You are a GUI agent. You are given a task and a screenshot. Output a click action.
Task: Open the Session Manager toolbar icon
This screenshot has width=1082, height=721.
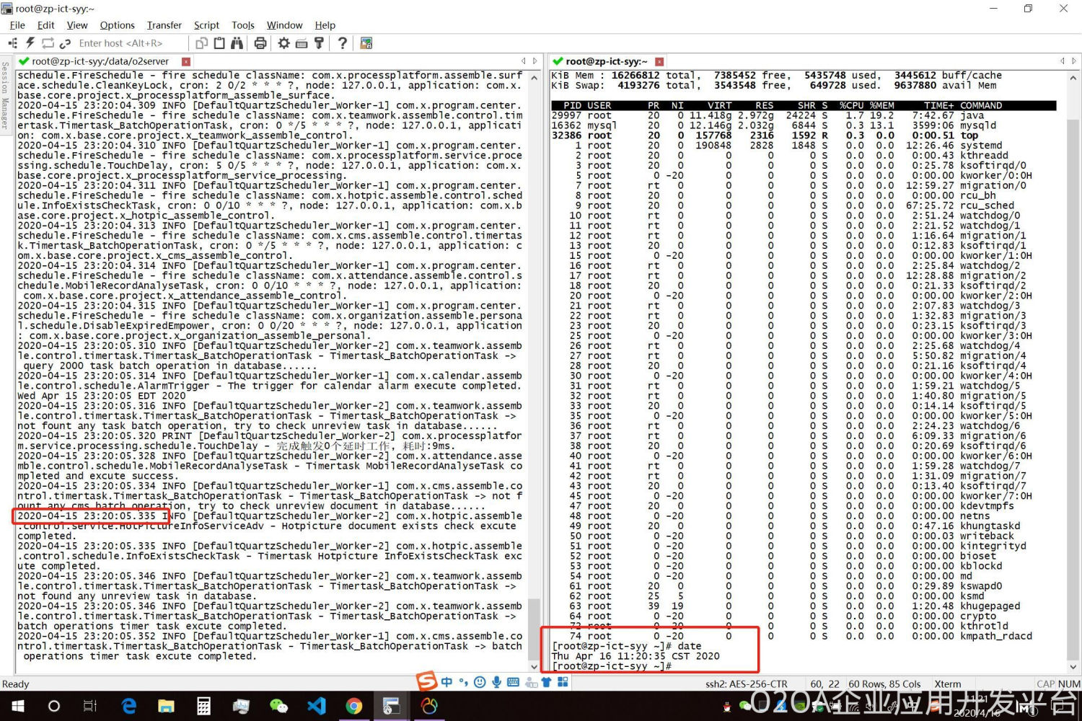coord(13,43)
